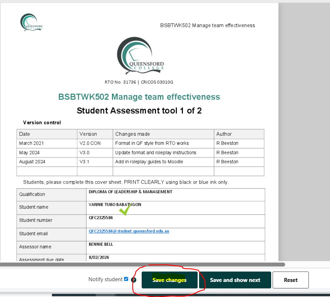Click assessment due date 8/02/2026
This screenshot has height=297, width=330.
coord(99,258)
